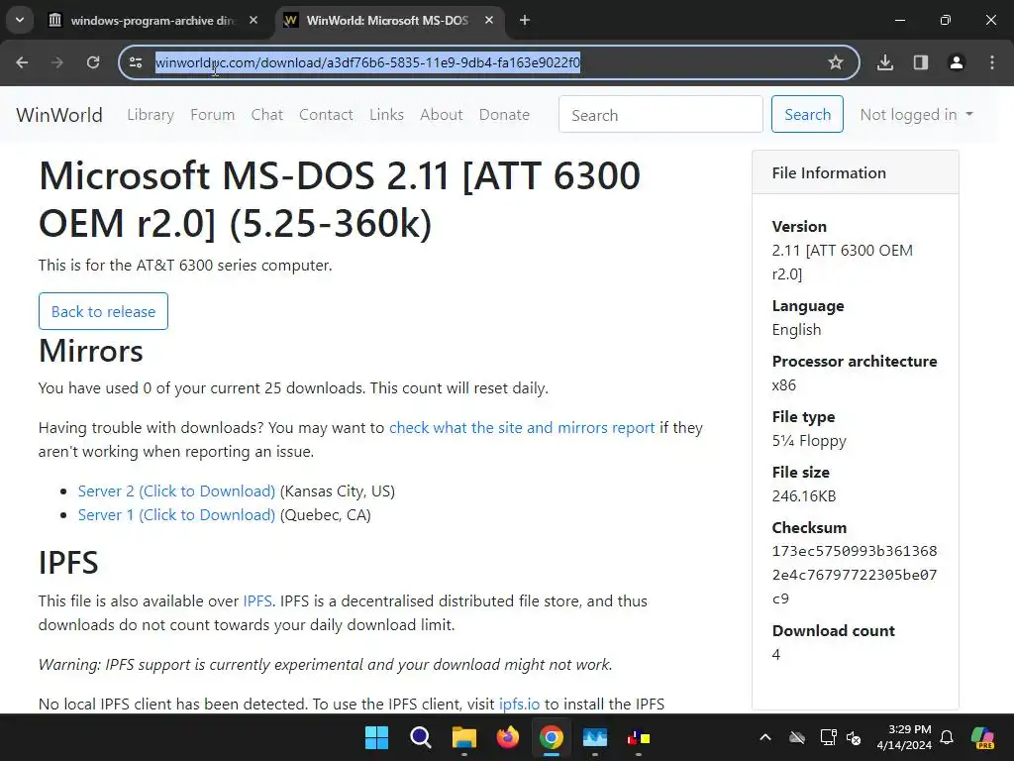The height and width of the screenshot is (761, 1014).
Task: Click the browser forward arrow
Action: tap(57, 62)
